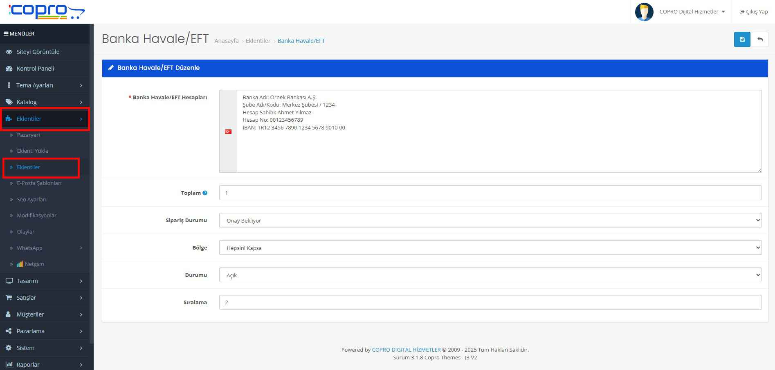
Task: Open the Durumu status dropdown
Action: click(490, 275)
